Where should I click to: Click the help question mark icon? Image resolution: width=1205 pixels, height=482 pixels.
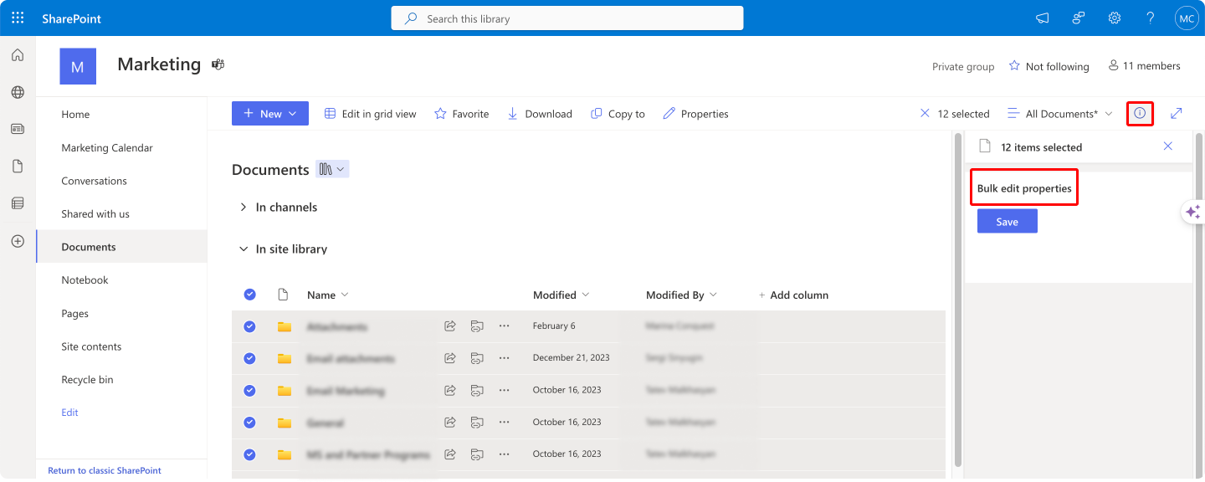click(x=1151, y=18)
